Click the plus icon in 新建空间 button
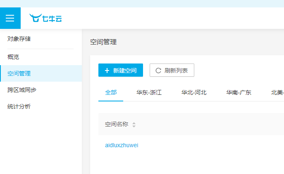The width and height of the screenshot is (284, 174). (107, 71)
